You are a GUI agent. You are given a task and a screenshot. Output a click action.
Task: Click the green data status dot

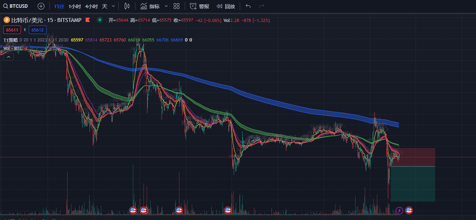[100, 20]
